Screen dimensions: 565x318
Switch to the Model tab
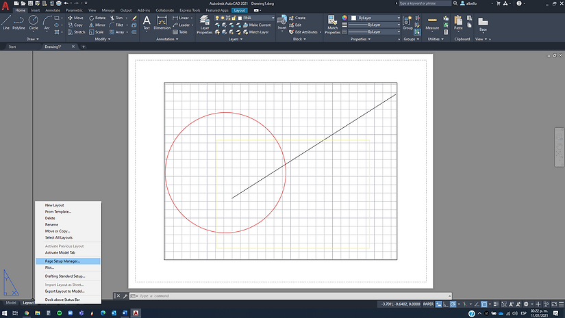11,302
